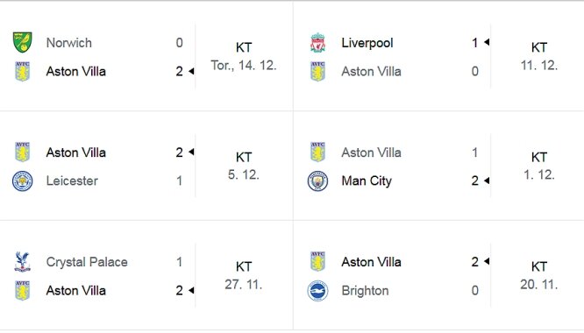Open the Crystal Palace team name

pyautogui.click(x=87, y=262)
